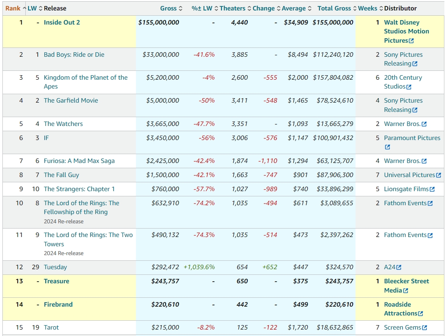Sort by Weeks column header

[368, 8]
